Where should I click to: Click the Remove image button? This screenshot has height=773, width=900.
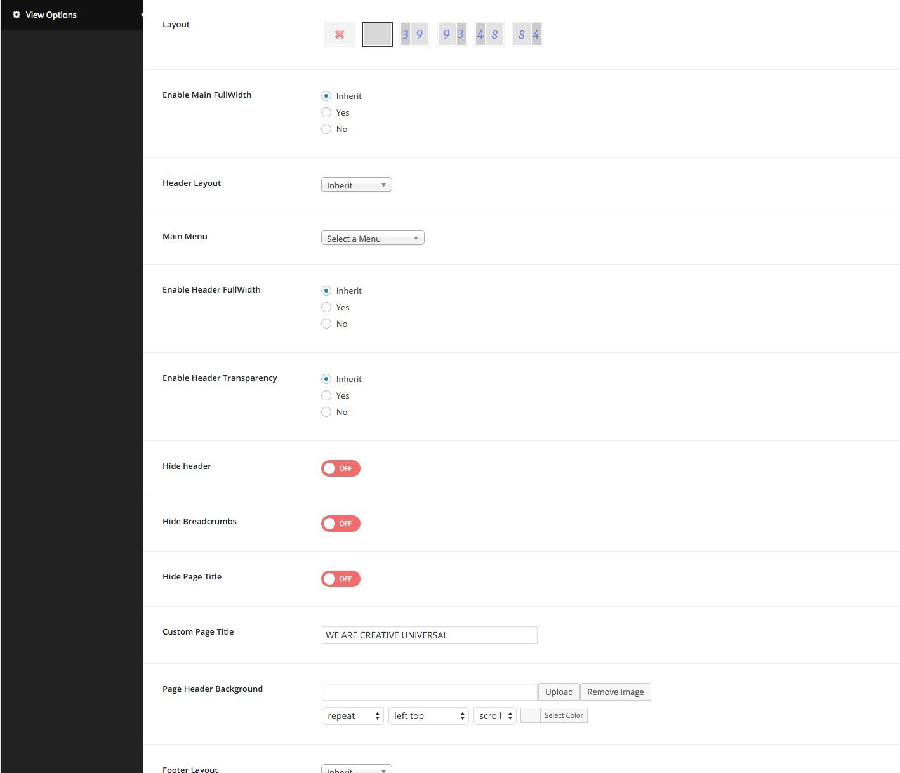coord(615,692)
